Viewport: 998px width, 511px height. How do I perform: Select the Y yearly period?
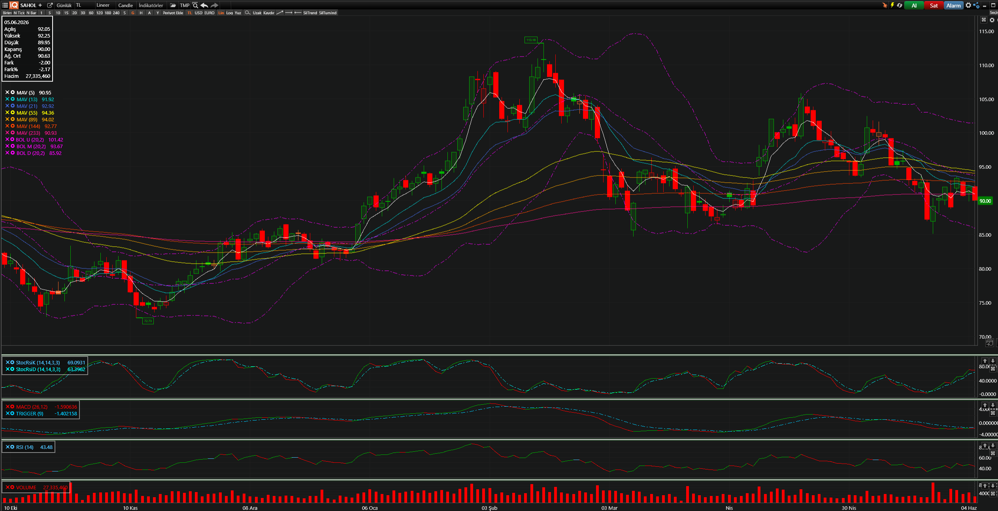(158, 13)
